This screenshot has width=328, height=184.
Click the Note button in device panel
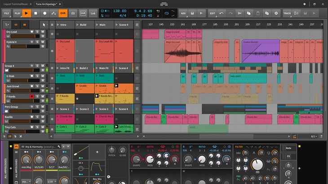[x=288, y=148]
